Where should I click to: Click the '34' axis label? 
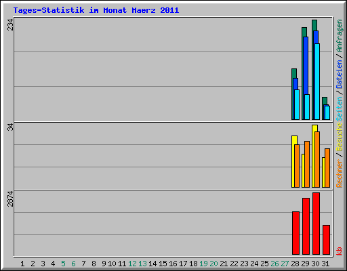click(10, 127)
